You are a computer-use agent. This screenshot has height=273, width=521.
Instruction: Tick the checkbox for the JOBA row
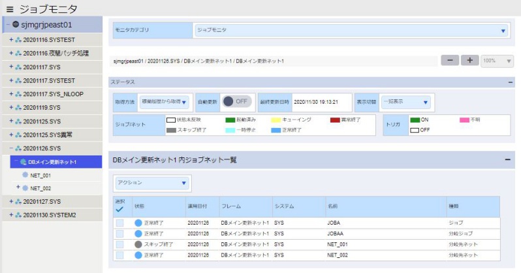click(119, 223)
